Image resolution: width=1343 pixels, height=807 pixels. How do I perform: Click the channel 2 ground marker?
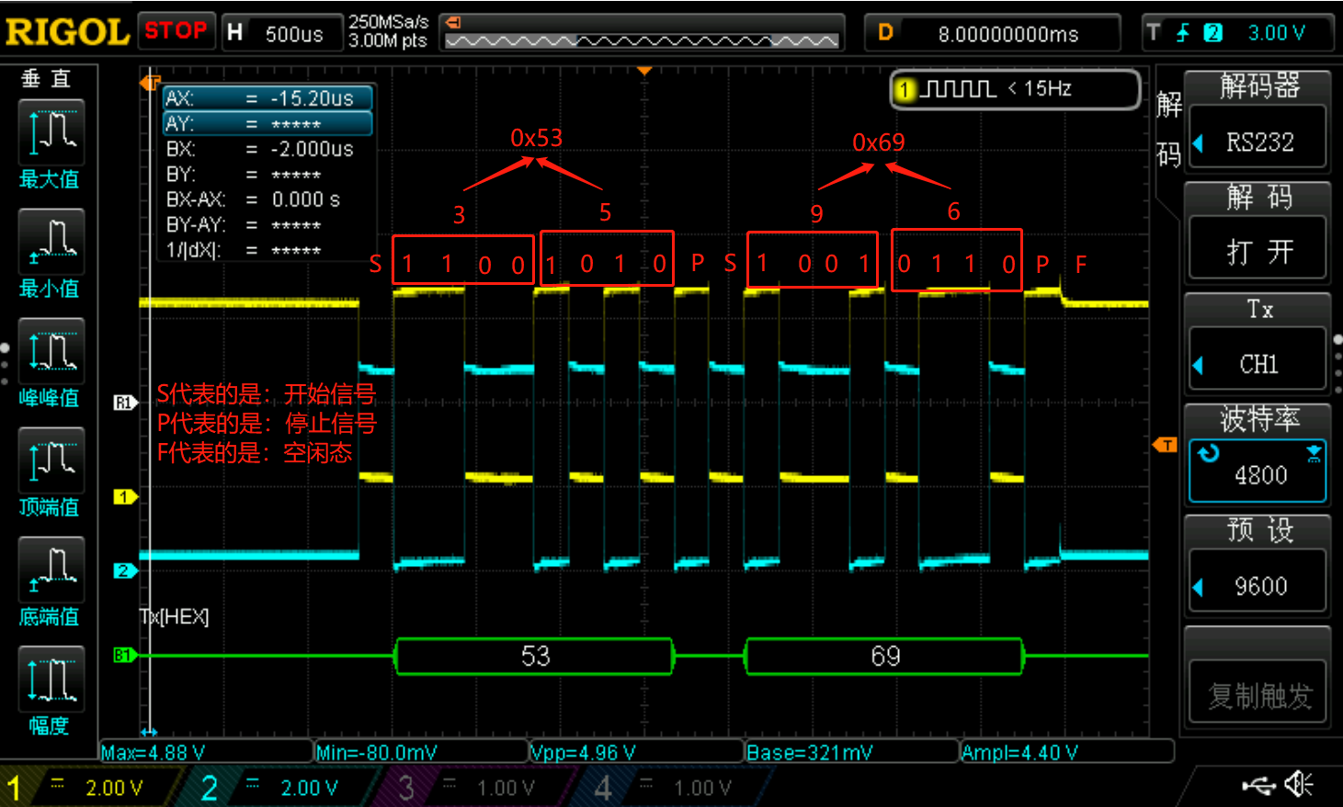pos(124,571)
